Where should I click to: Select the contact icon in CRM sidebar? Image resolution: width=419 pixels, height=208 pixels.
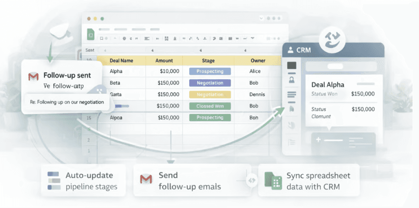[291, 80]
